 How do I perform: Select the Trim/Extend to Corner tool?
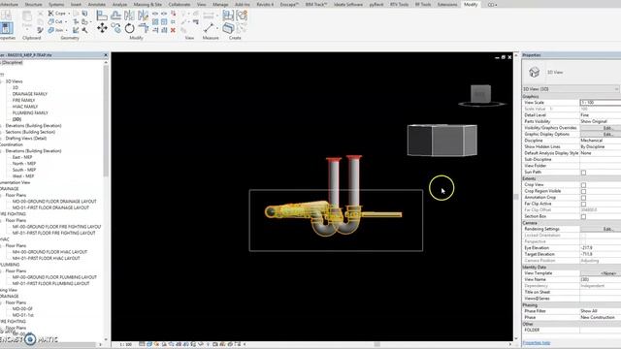pos(143,28)
